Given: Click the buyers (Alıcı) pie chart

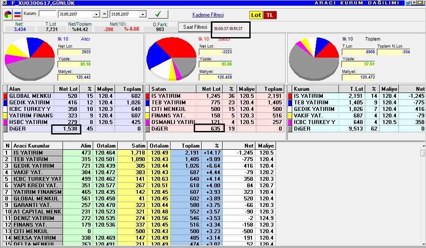Looking at the screenshot, I should click(x=30, y=59).
